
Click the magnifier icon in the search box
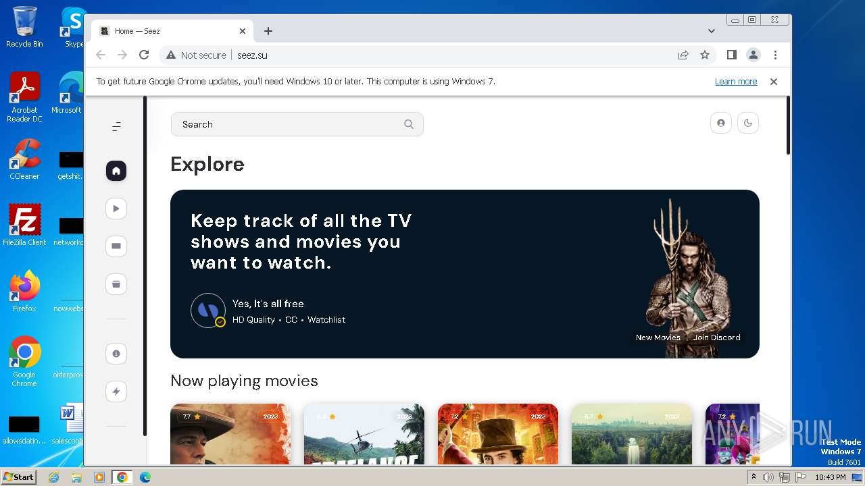(408, 124)
